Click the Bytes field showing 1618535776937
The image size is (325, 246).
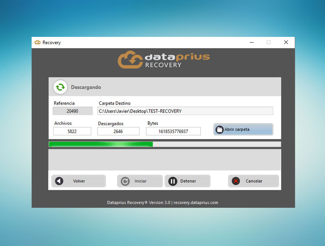coord(173,131)
